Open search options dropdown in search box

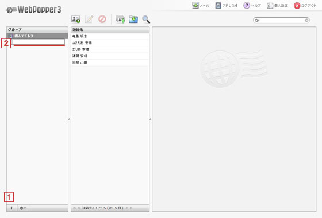[x=257, y=20]
